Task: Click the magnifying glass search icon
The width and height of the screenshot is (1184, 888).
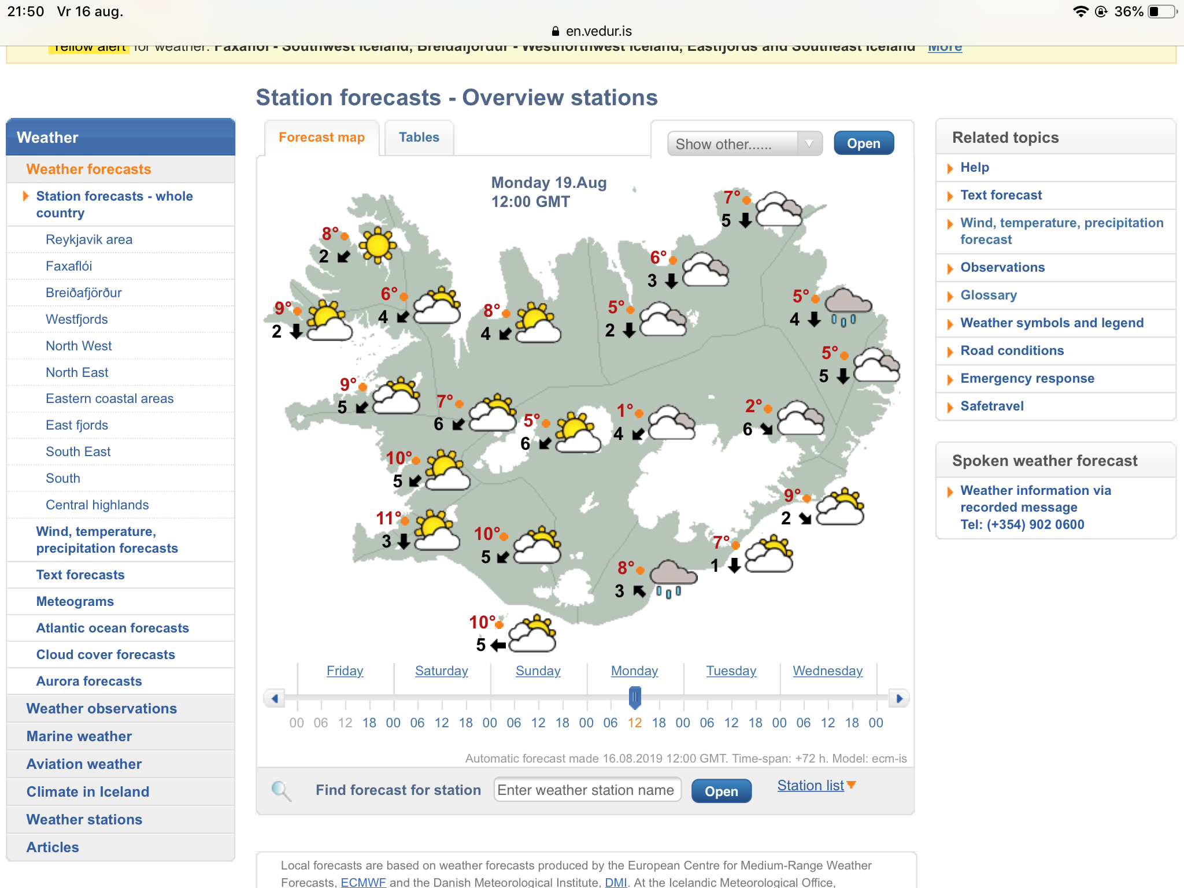Action: tap(282, 790)
